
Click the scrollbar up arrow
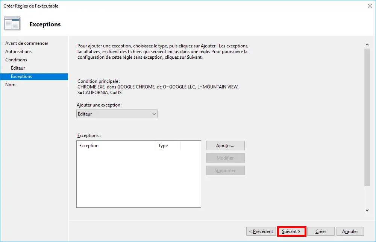(367, 44)
